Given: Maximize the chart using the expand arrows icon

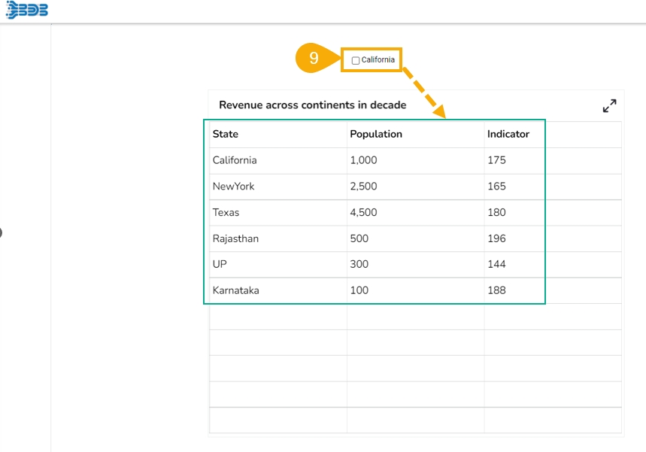Looking at the screenshot, I should (609, 106).
